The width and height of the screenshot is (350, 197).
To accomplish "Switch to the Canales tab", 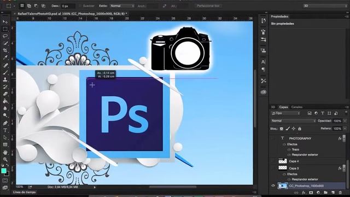I will pos(296,107).
